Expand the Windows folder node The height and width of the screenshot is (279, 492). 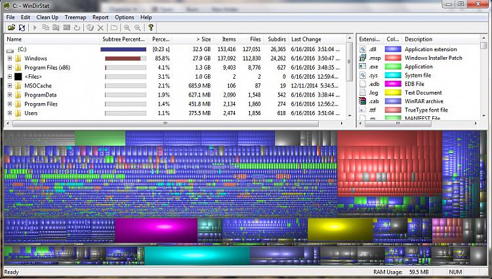coord(10,58)
